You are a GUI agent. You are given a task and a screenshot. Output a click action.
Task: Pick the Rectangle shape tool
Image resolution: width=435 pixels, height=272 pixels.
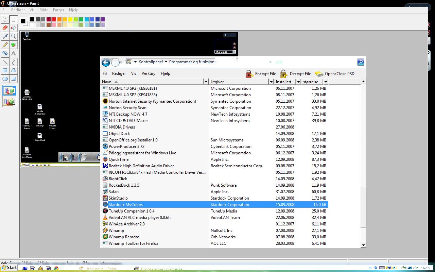[x=5, y=70]
